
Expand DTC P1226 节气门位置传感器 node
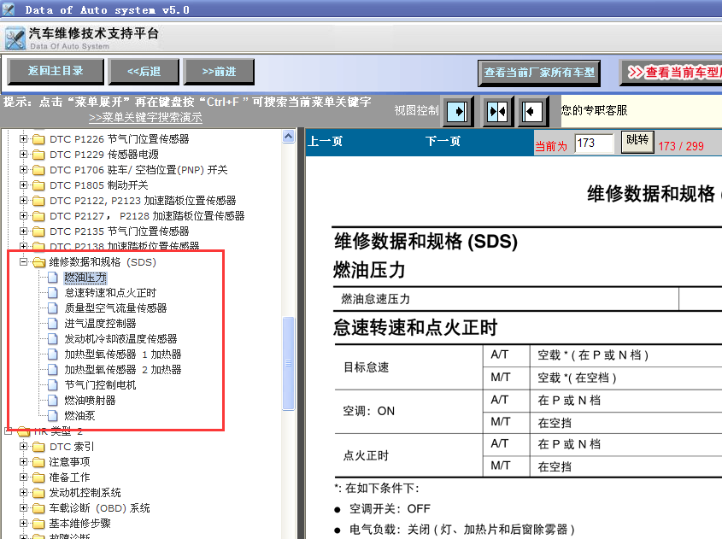23,139
